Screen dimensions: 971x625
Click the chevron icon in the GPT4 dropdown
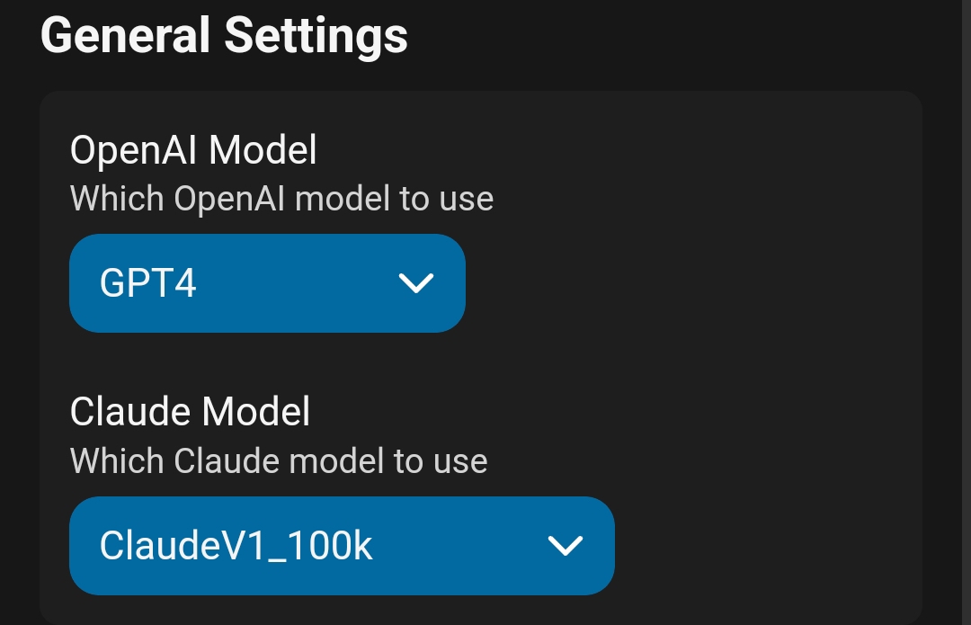point(415,284)
